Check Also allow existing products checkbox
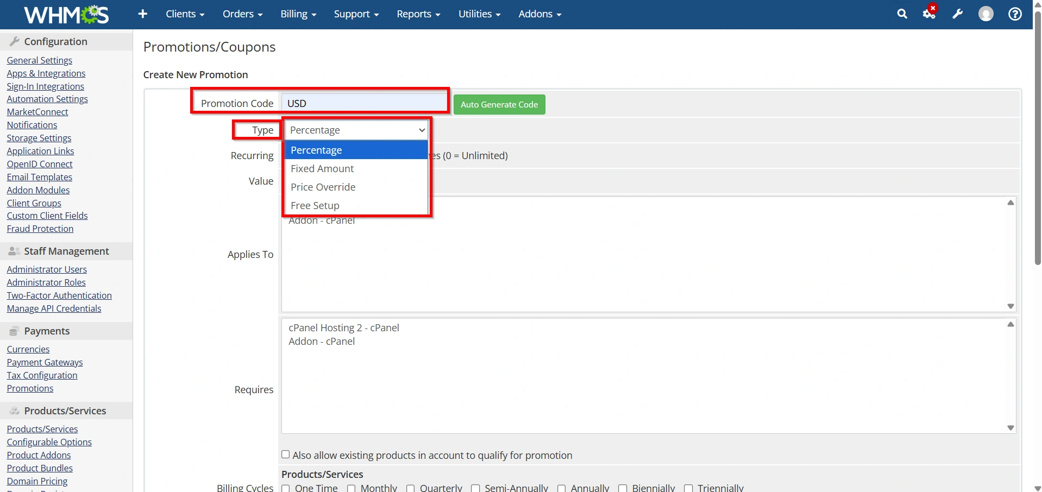Screen dimensions: 1042x492 [x=285, y=455]
